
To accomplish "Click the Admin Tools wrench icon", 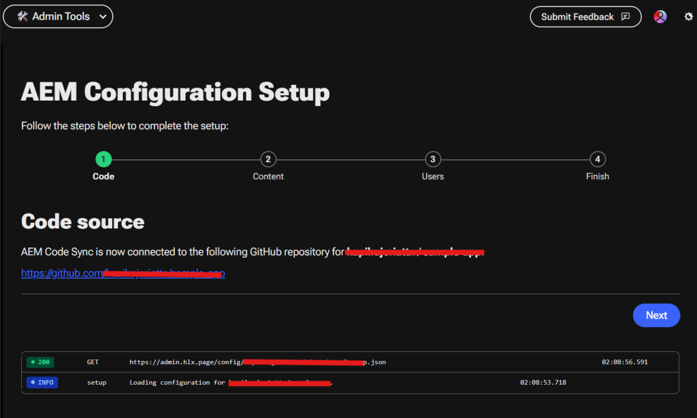I will click(22, 16).
